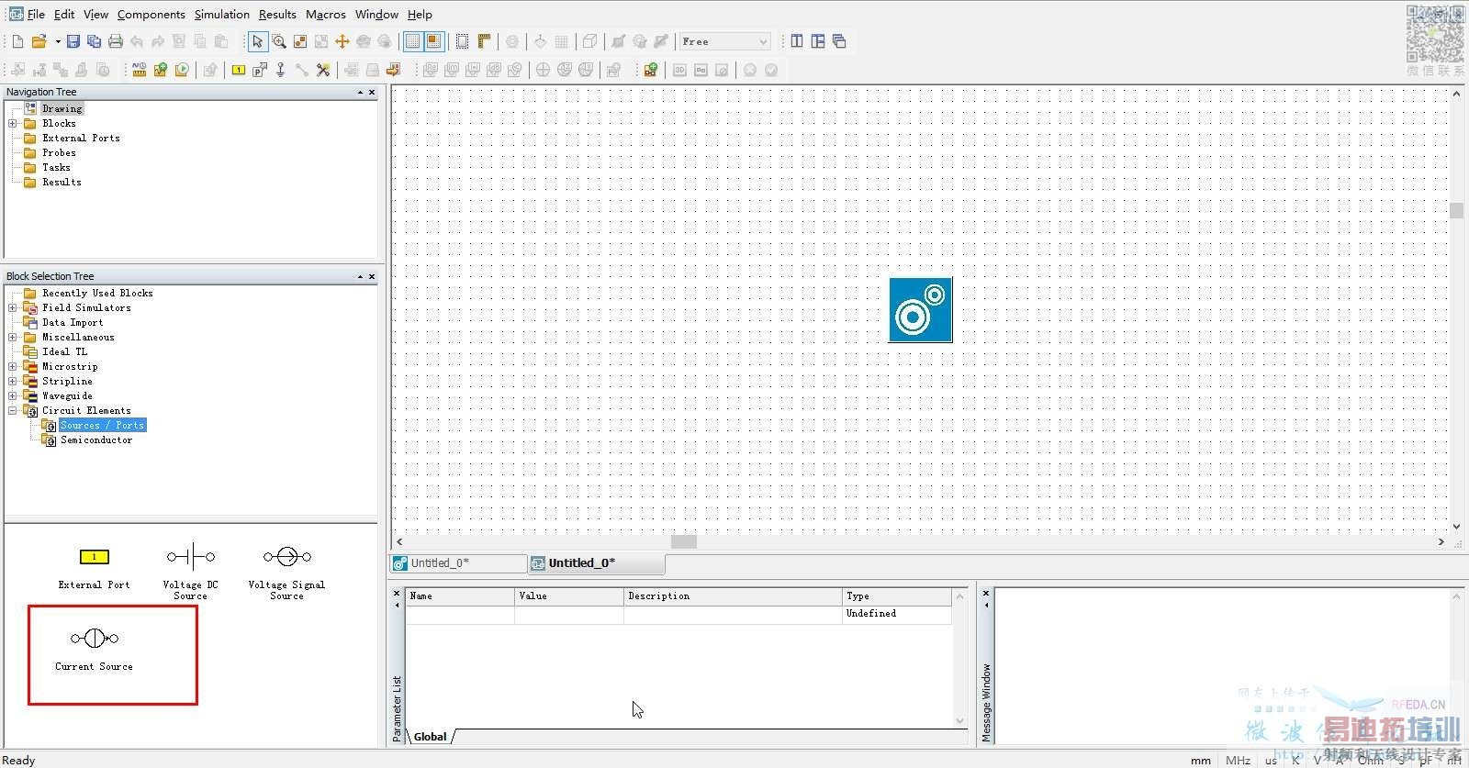The height and width of the screenshot is (768, 1469).
Task: Select the External Port block
Action: coord(94,567)
